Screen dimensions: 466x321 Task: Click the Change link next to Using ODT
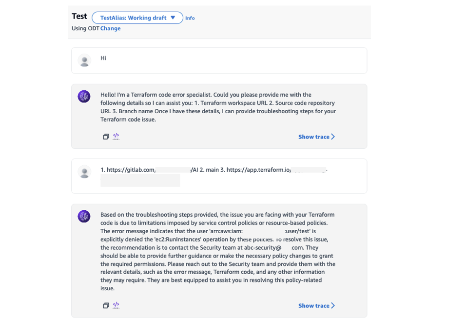click(110, 28)
